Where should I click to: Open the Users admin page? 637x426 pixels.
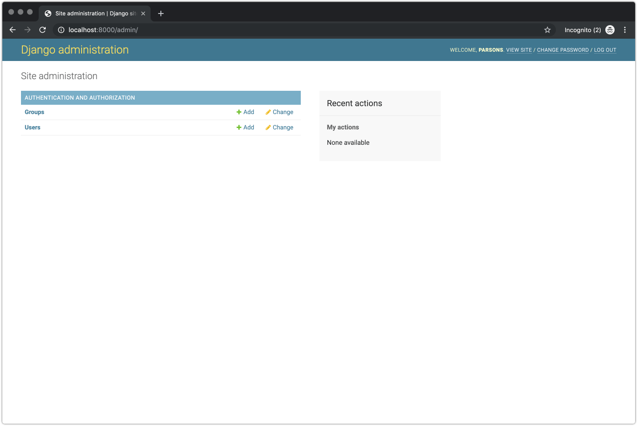[32, 127]
